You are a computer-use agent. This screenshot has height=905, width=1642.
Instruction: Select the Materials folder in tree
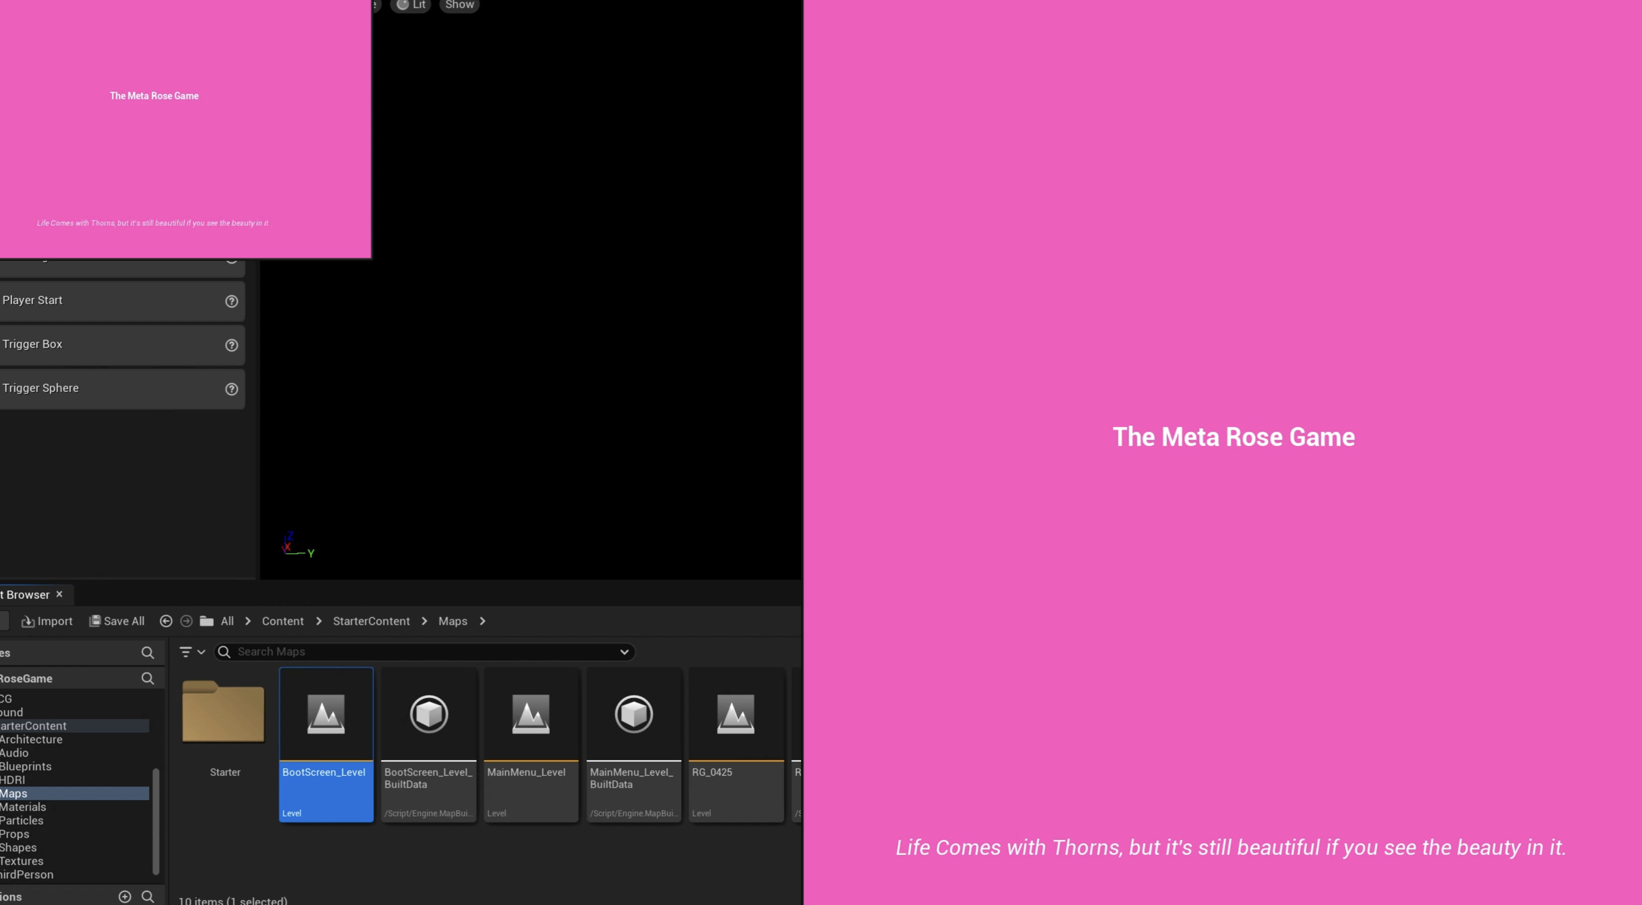click(x=23, y=807)
